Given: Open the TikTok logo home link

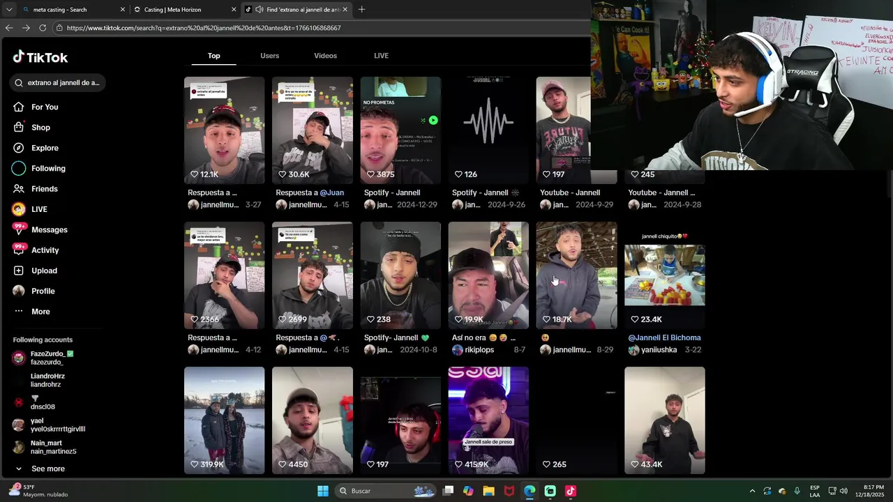Looking at the screenshot, I should point(40,57).
